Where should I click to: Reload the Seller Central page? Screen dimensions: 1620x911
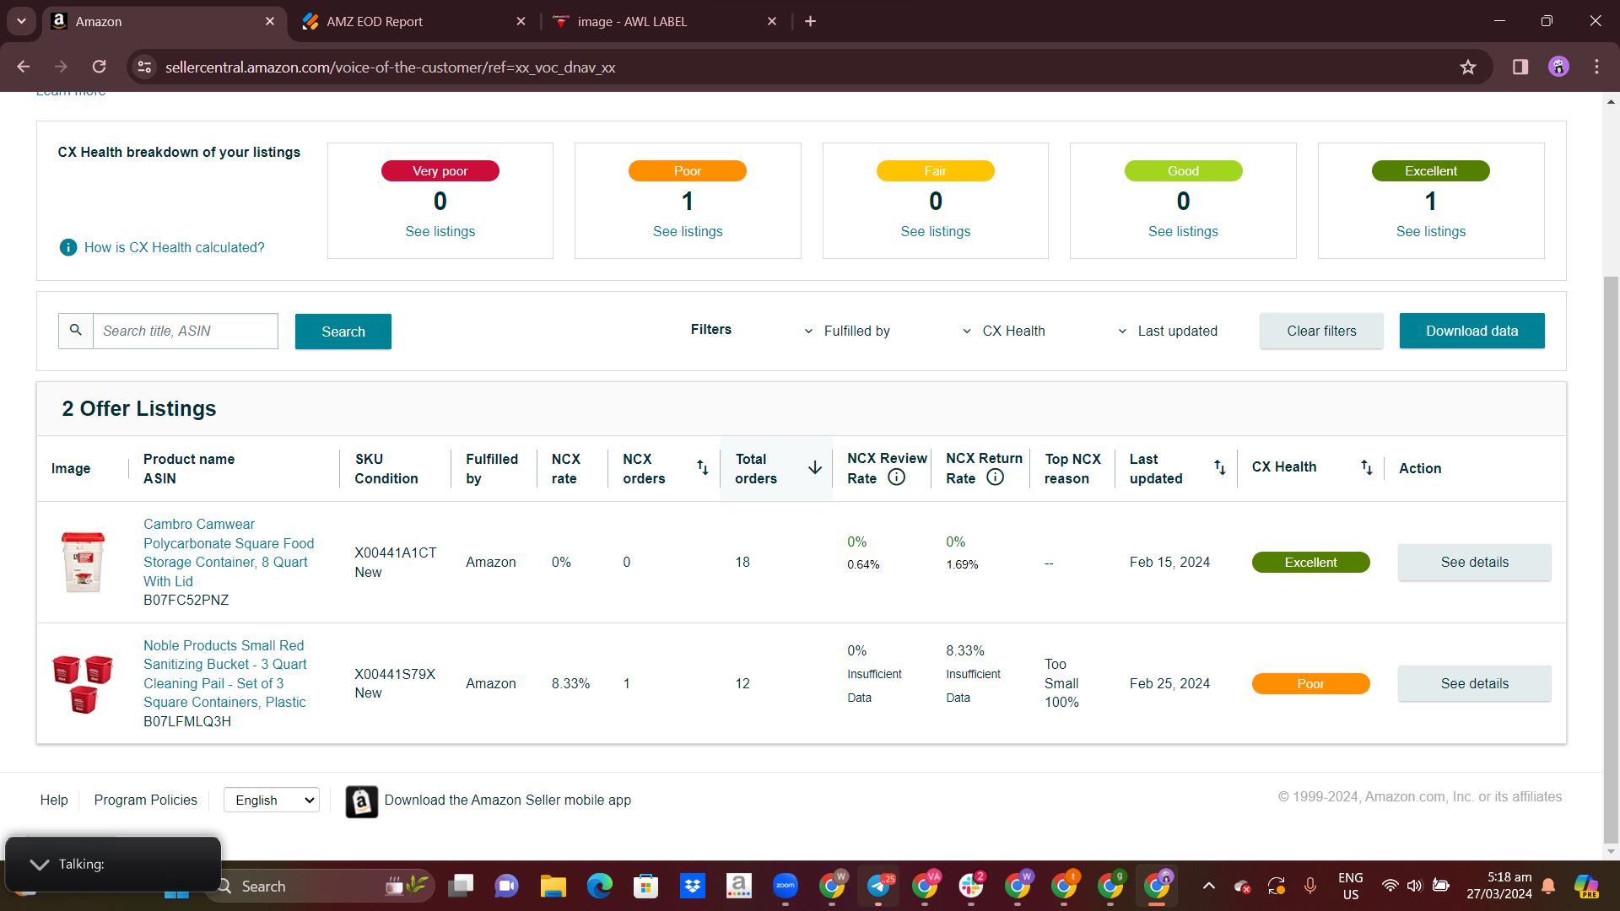[x=100, y=67]
